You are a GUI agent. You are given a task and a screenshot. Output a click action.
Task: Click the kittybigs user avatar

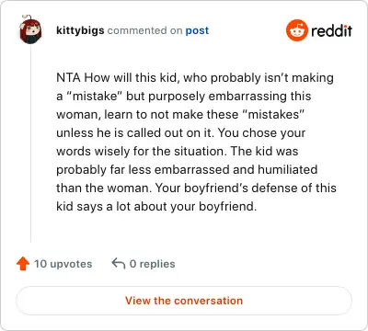[30, 29]
